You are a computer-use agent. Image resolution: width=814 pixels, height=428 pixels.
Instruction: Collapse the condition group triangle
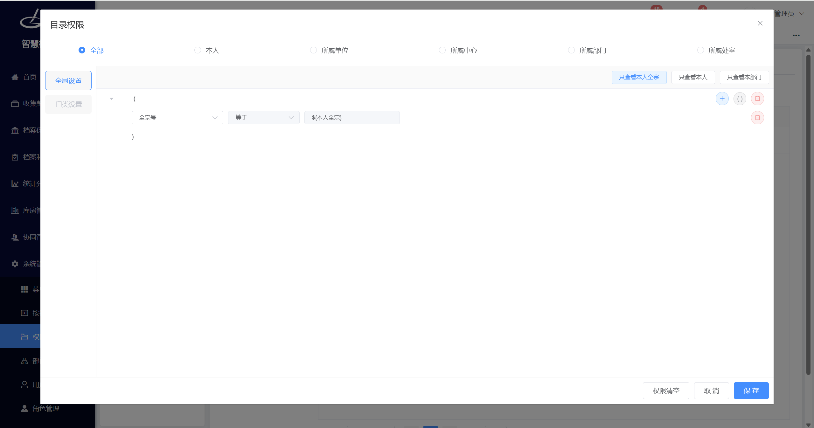112,99
